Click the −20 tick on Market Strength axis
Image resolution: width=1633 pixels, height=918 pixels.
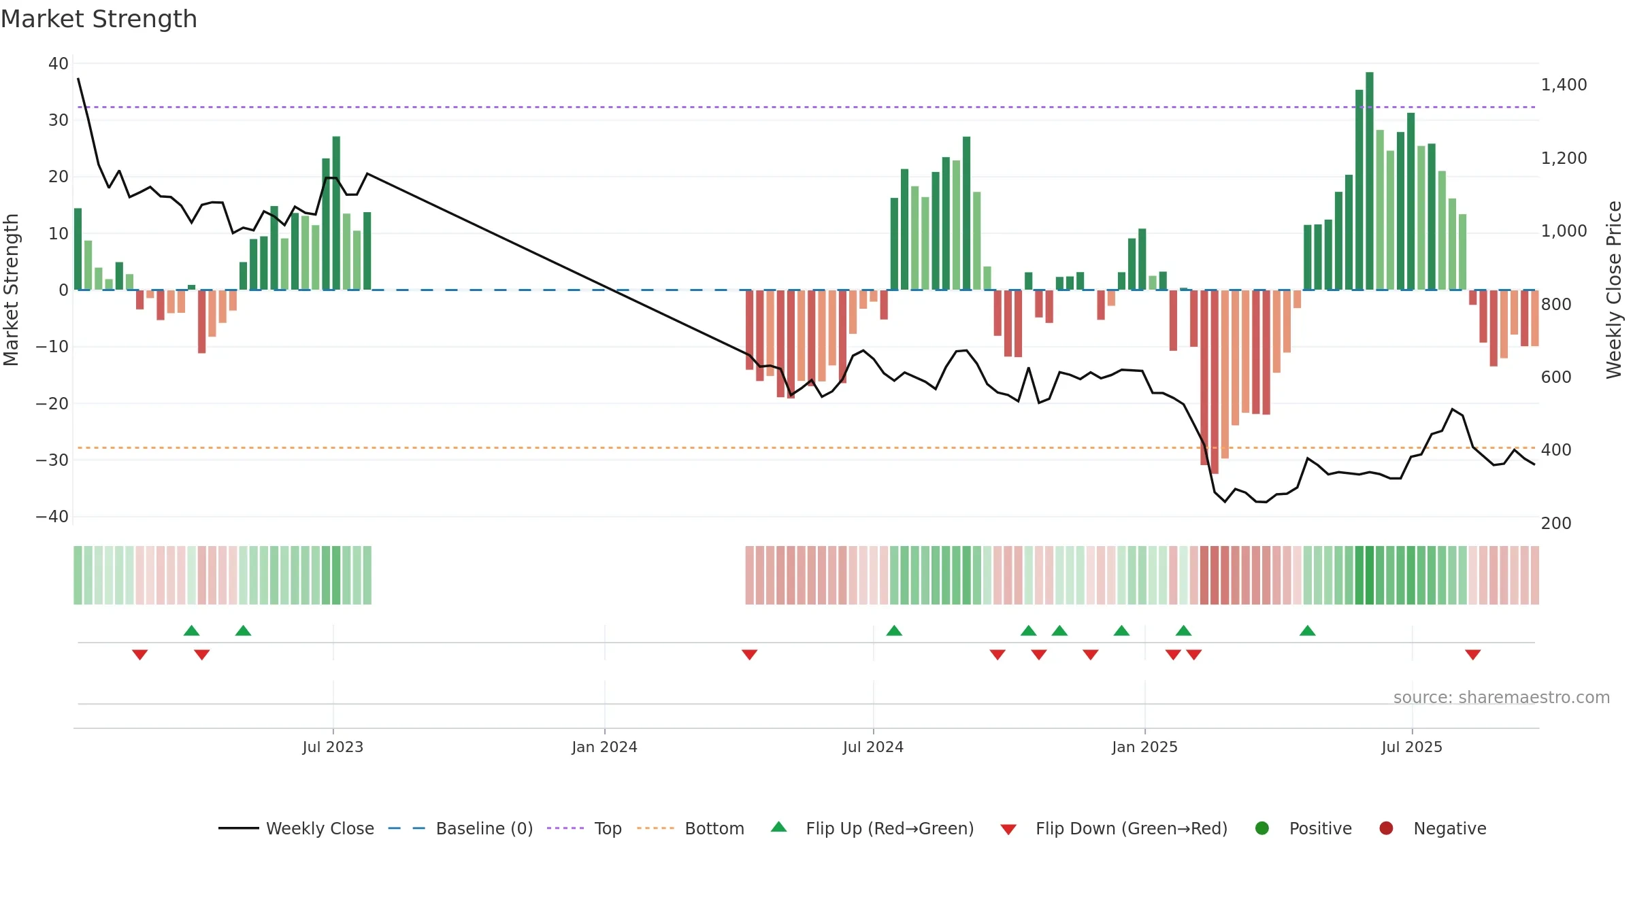(x=52, y=404)
